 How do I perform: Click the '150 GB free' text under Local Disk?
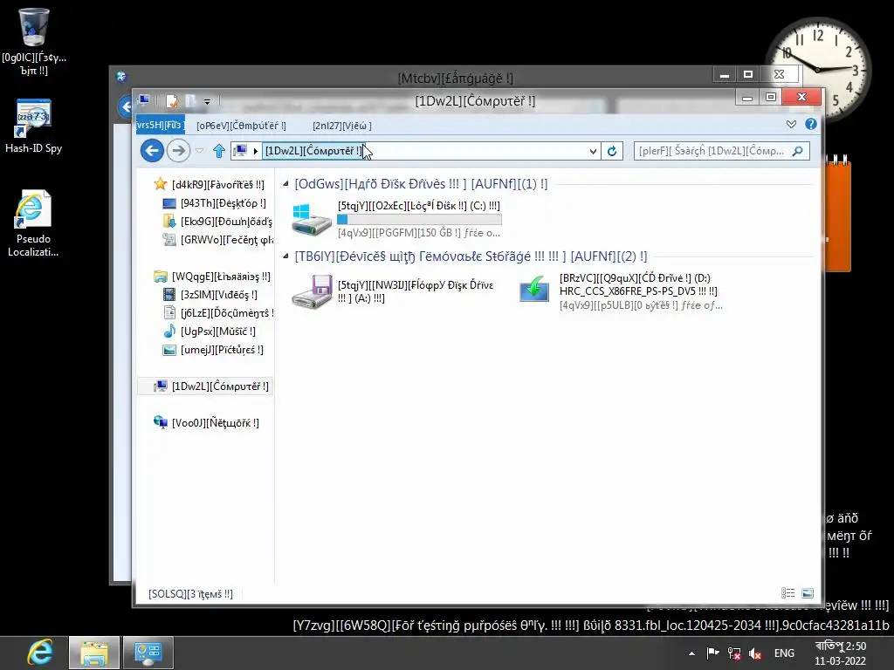pos(419,232)
